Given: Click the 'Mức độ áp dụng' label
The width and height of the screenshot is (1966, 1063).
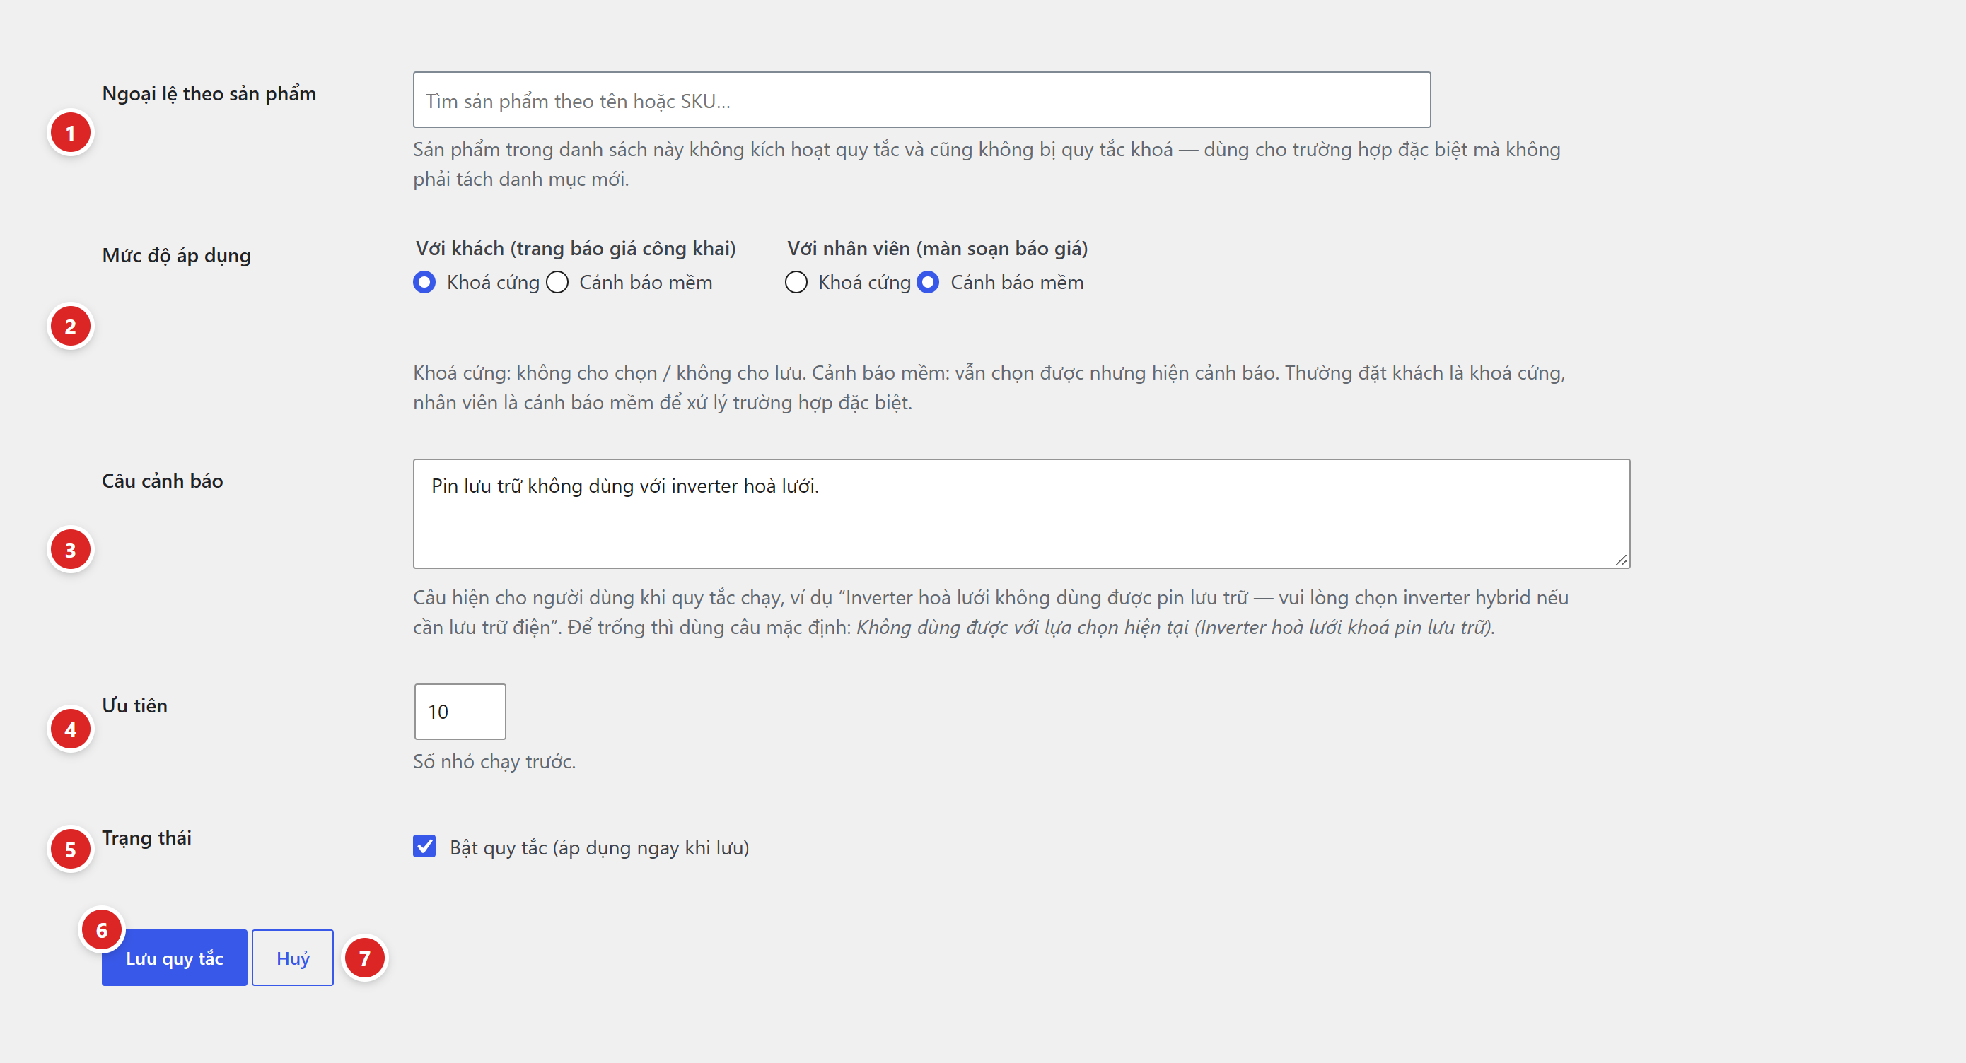Looking at the screenshot, I should point(176,255).
